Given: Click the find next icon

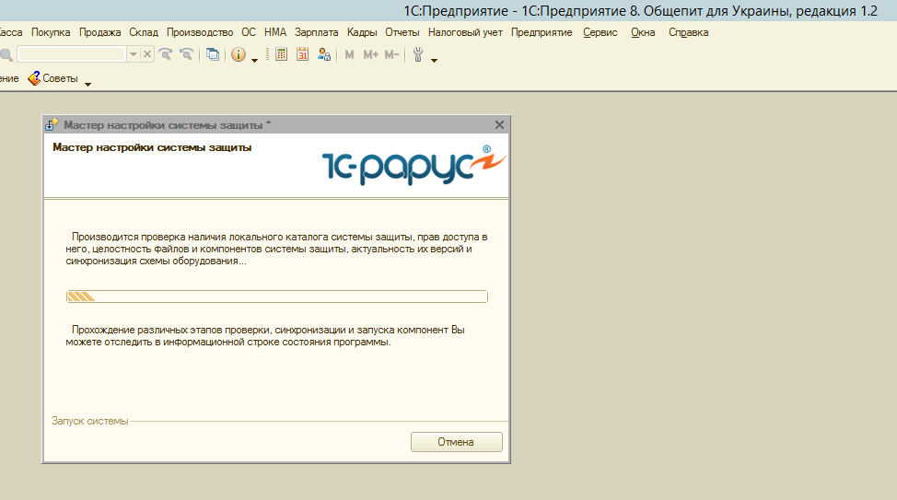Looking at the screenshot, I should (166, 54).
